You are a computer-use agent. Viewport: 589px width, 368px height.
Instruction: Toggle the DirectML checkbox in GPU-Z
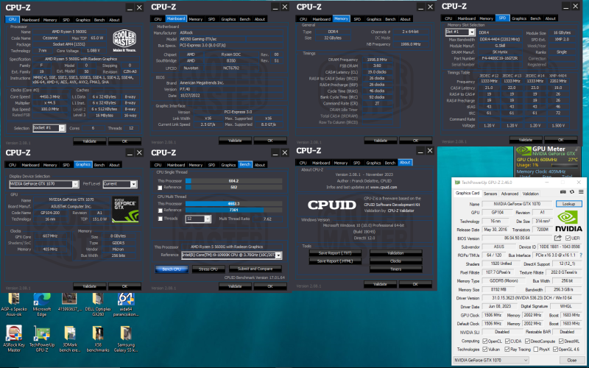coord(561,341)
